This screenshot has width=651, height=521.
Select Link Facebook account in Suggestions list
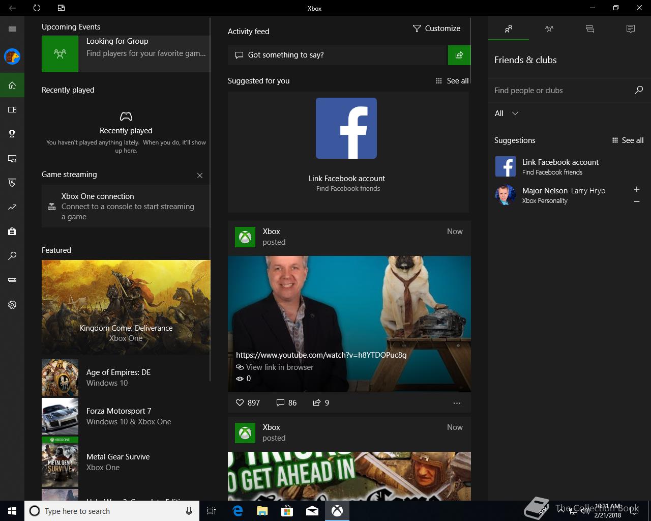[x=570, y=166]
